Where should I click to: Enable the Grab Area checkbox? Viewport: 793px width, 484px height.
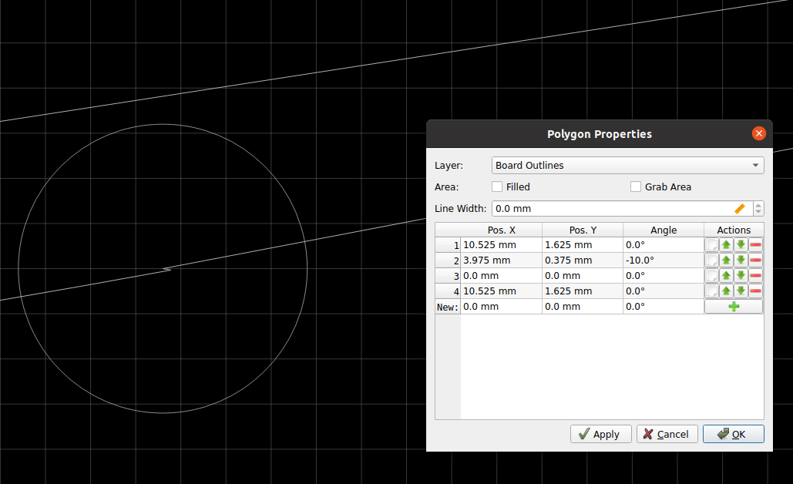(x=636, y=187)
